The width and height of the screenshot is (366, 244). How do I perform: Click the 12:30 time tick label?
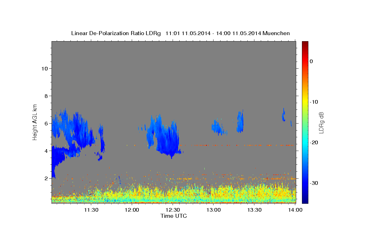(x=173, y=210)
